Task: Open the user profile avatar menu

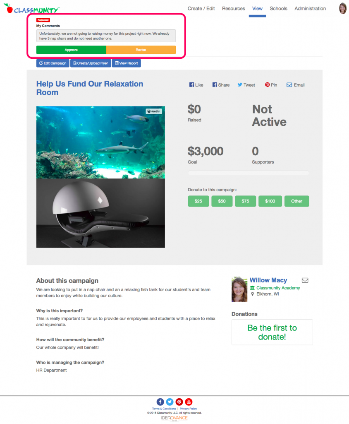Action: [343, 8]
